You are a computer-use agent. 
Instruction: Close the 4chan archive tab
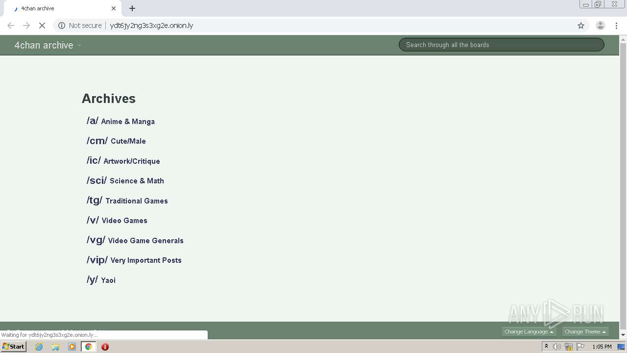[x=114, y=8]
